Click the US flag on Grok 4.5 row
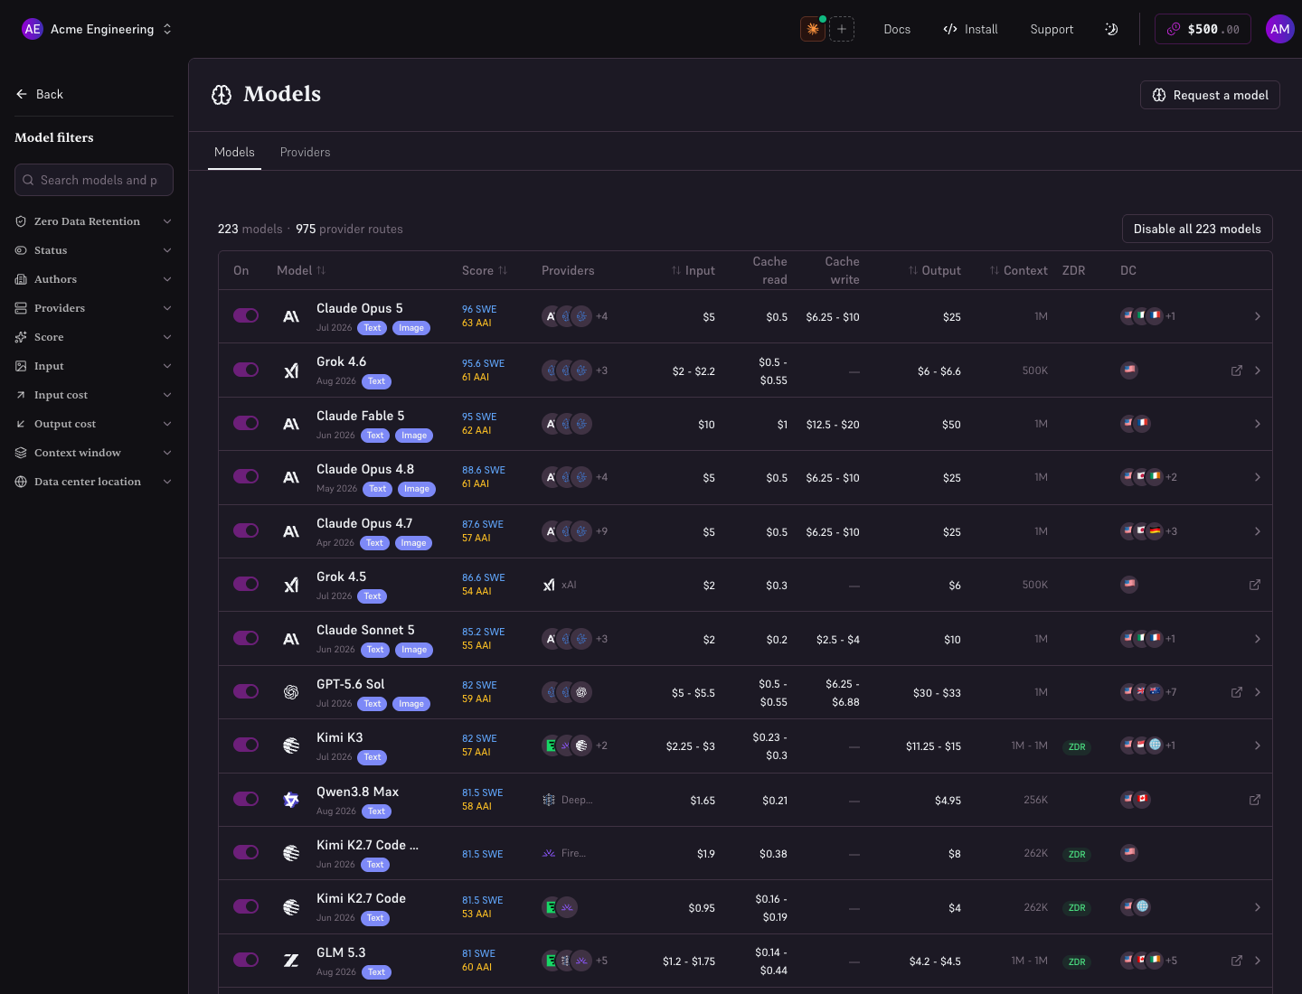This screenshot has width=1302, height=994. pyautogui.click(x=1129, y=585)
